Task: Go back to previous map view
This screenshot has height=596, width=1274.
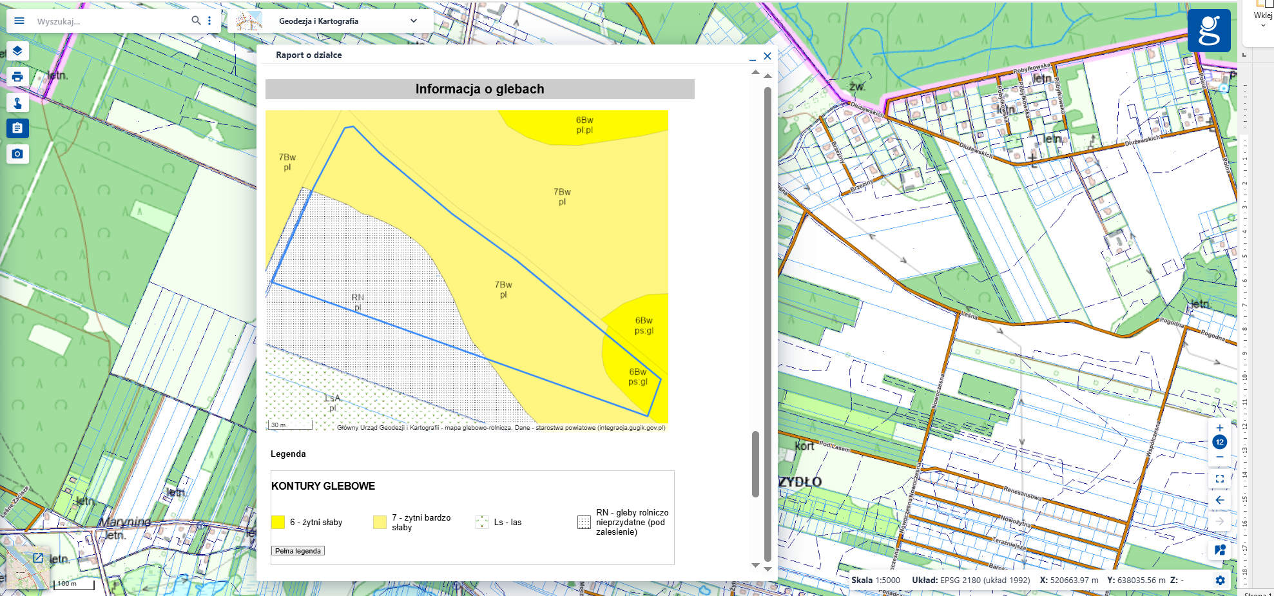Action: click(x=1219, y=500)
